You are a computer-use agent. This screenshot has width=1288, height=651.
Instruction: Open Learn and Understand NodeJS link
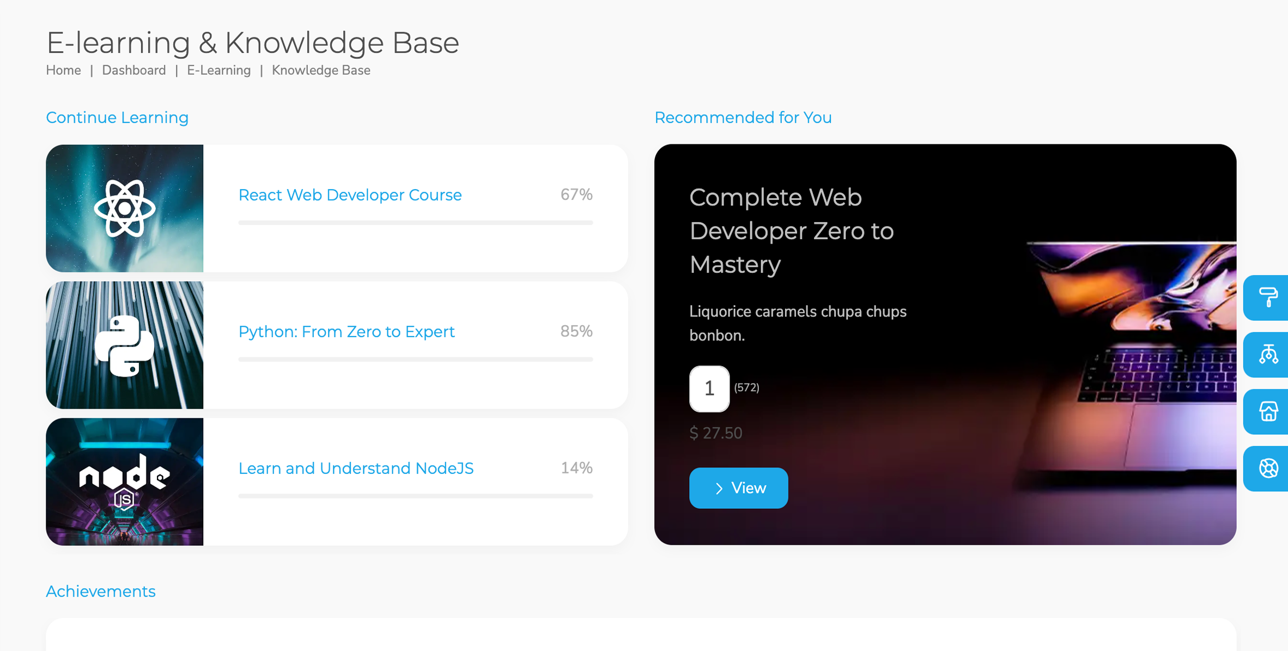pyautogui.click(x=356, y=469)
